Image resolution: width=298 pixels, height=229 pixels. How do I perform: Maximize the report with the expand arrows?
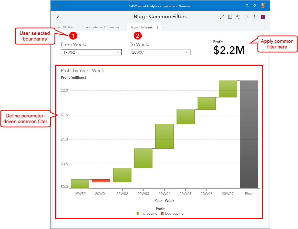pos(222,17)
